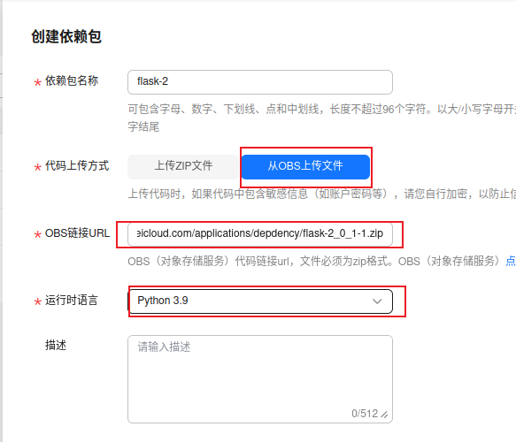Click the red asterisk beside 代码上传方式

(38, 167)
